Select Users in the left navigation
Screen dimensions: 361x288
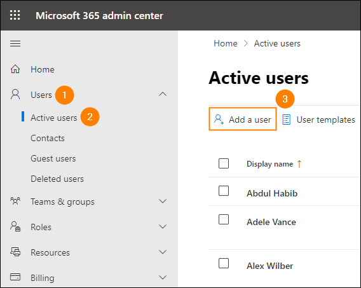pyautogui.click(x=41, y=95)
